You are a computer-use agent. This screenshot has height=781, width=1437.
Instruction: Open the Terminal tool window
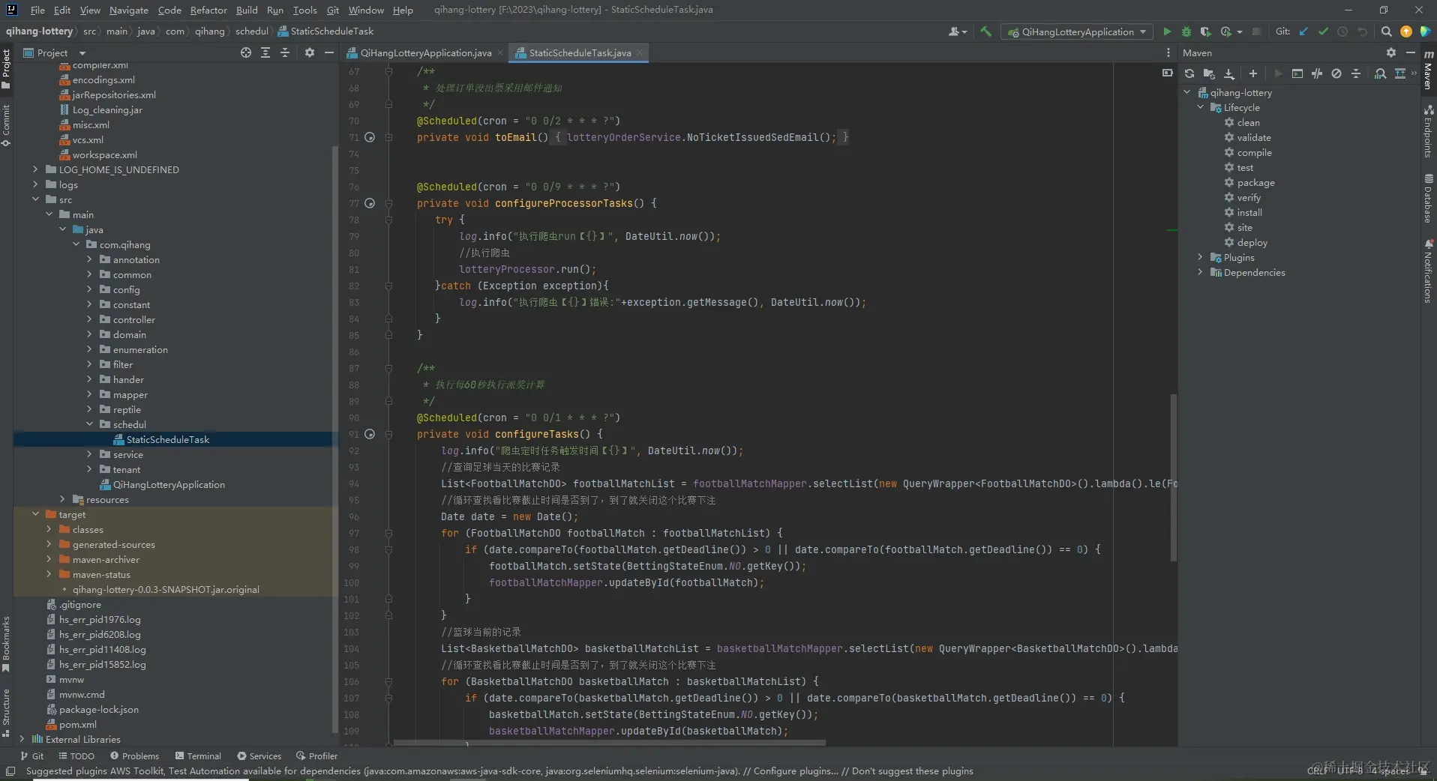pyautogui.click(x=198, y=756)
